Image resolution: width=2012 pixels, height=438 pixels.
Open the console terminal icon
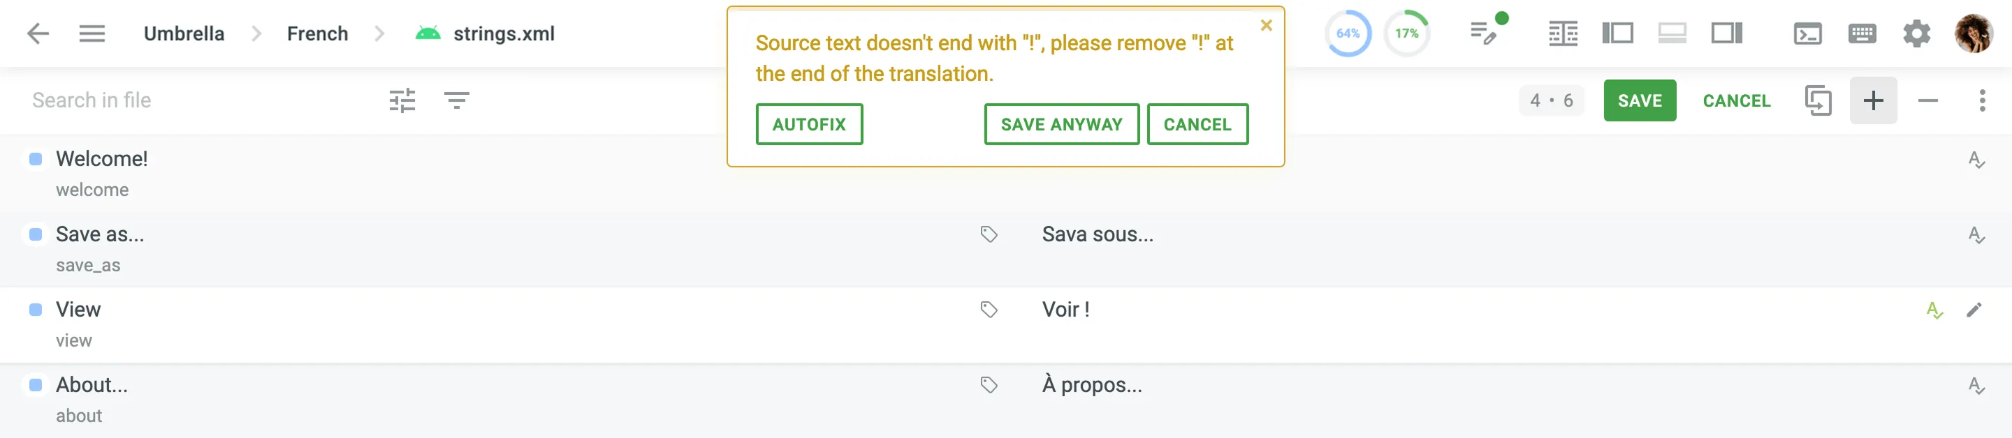click(x=1807, y=33)
